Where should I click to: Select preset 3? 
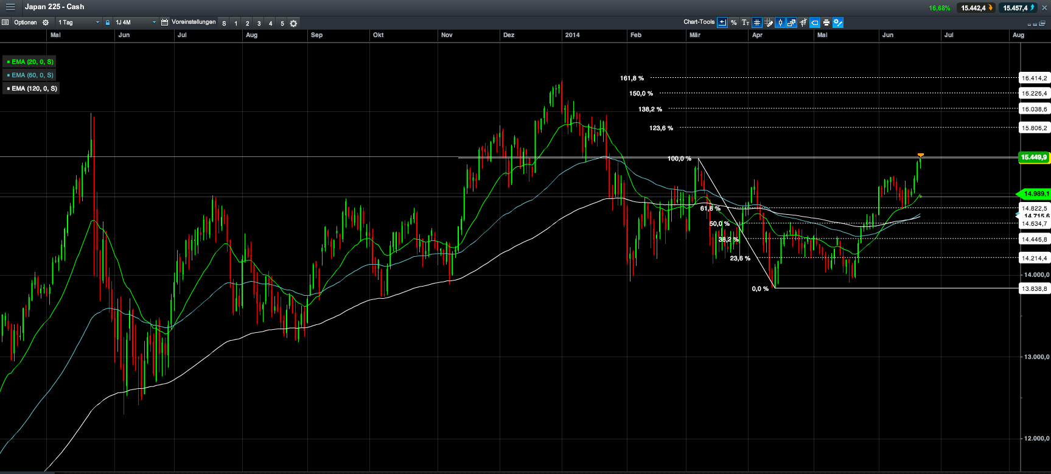pyautogui.click(x=259, y=23)
